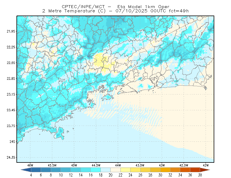Click the 20-22 cream legend swatch
The width and height of the screenshot is (231, 178).
point(115,170)
